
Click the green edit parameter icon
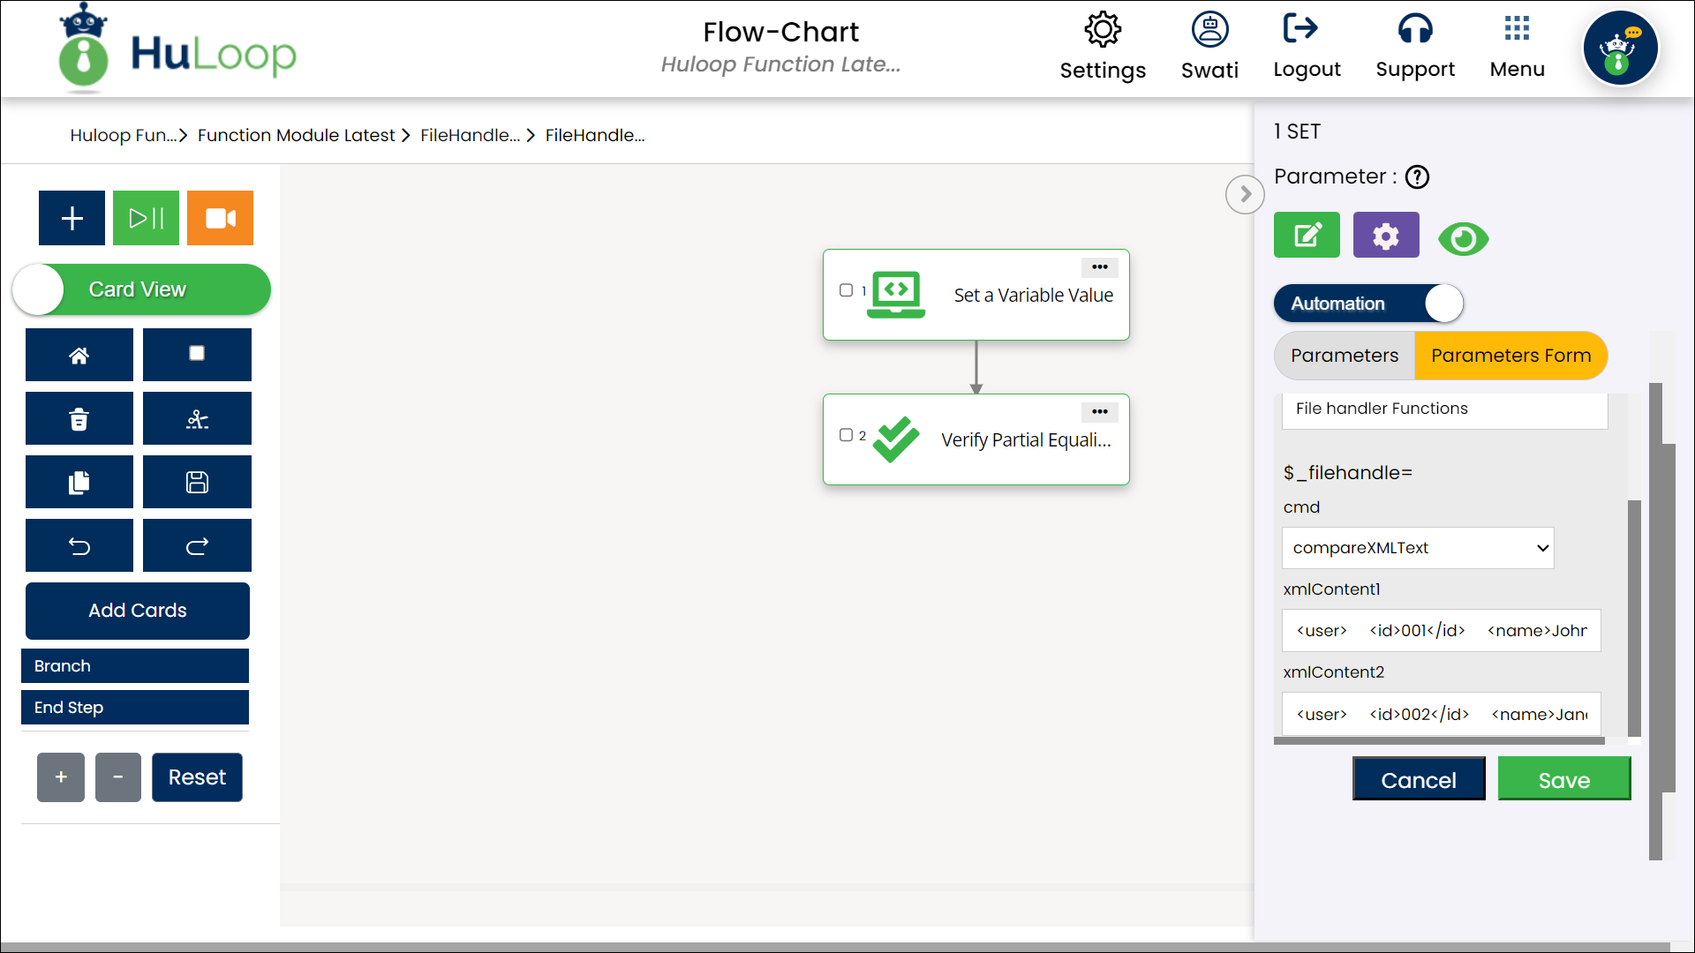(x=1307, y=235)
